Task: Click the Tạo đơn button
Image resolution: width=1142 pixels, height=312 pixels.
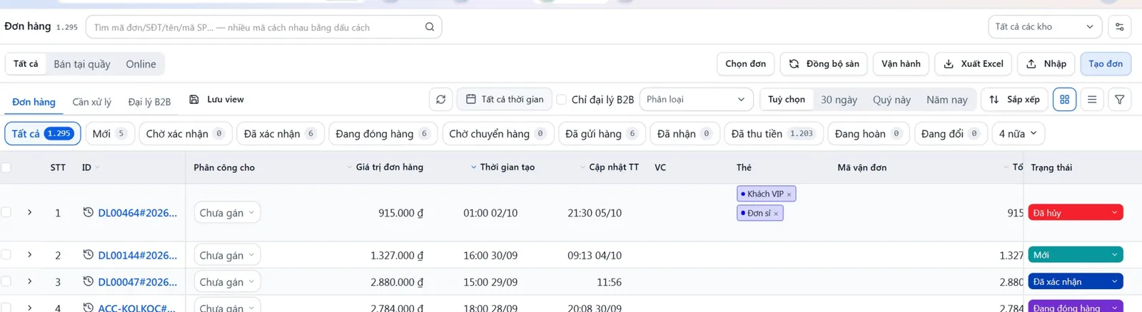Action: point(1106,64)
